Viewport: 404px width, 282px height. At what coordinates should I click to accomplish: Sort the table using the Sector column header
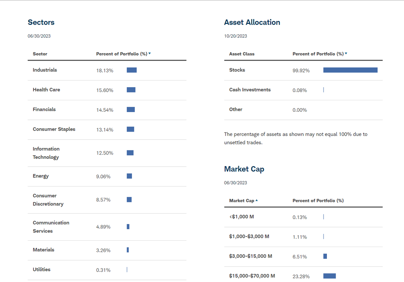pyautogui.click(x=40, y=54)
